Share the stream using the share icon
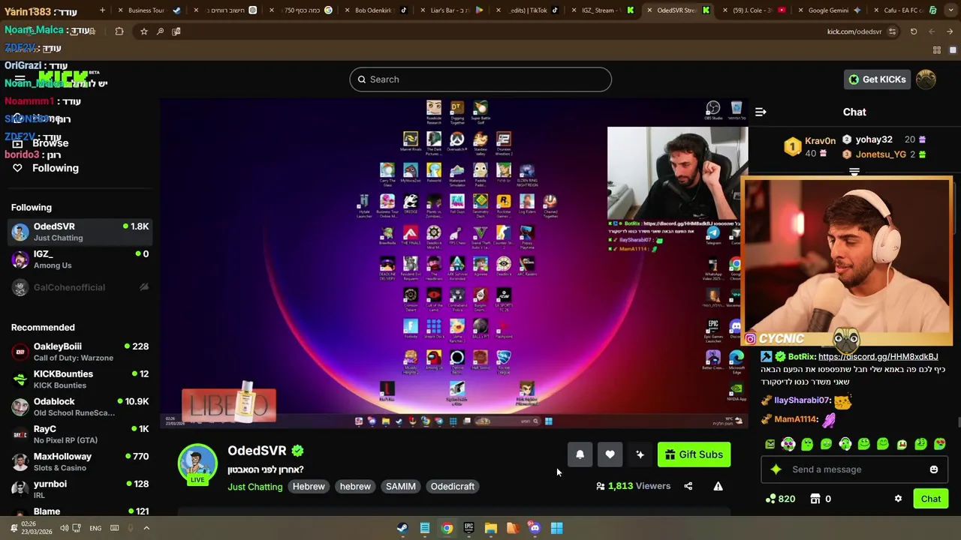Screen dimensions: 961x540 [x=688, y=486]
